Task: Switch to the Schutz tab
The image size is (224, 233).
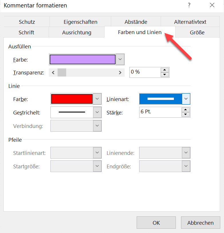Action: (x=27, y=22)
